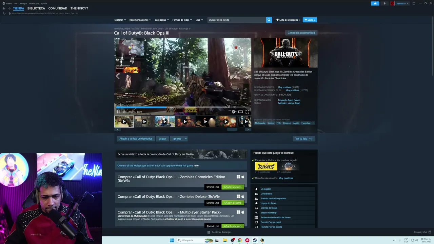Toggle theater mode on the video player
Viewport: 434px width, 244px height.
tap(240, 112)
